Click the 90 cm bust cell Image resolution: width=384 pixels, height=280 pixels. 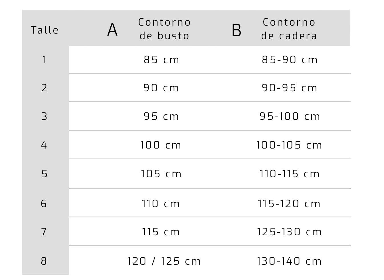click(x=161, y=88)
